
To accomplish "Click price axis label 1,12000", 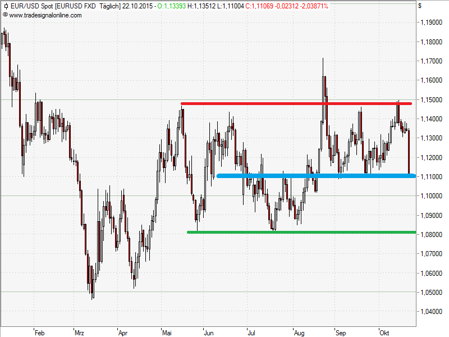I will point(431,158).
